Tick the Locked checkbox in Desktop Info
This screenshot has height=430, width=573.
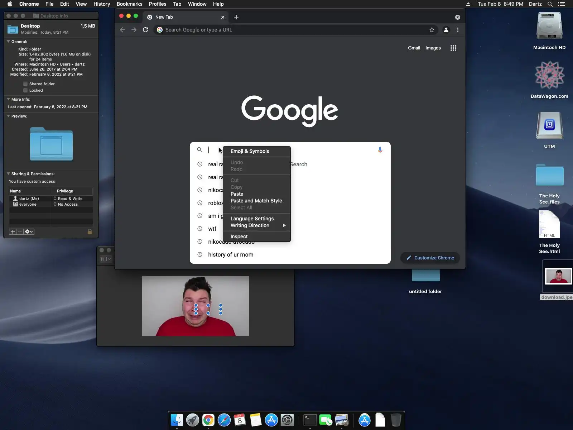pyautogui.click(x=25, y=90)
